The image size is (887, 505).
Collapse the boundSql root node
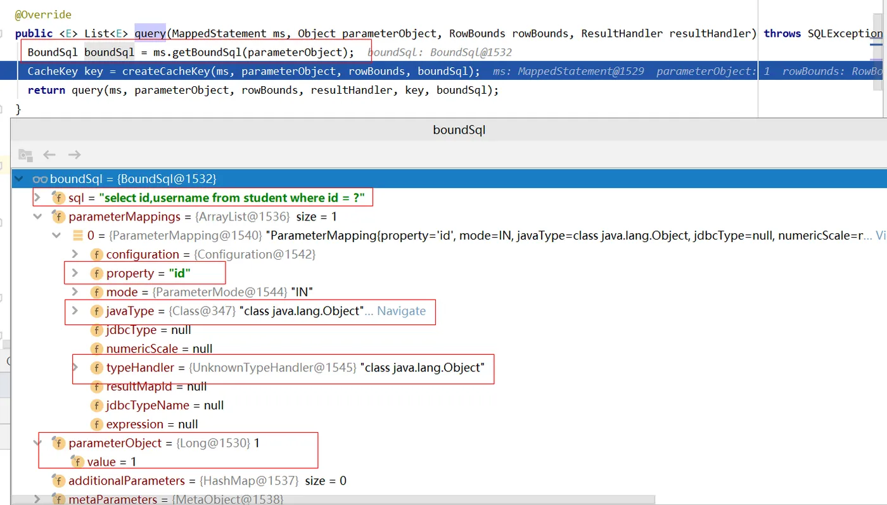point(20,179)
